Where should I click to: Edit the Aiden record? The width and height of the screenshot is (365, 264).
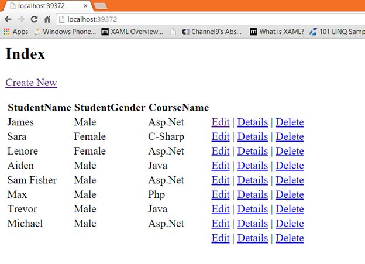click(x=221, y=166)
